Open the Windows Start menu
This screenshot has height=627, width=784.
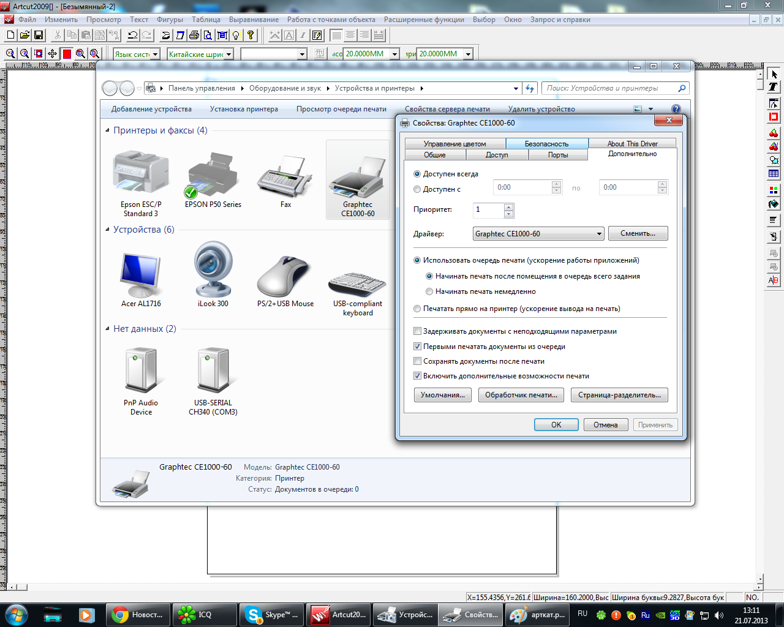(x=17, y=615)
